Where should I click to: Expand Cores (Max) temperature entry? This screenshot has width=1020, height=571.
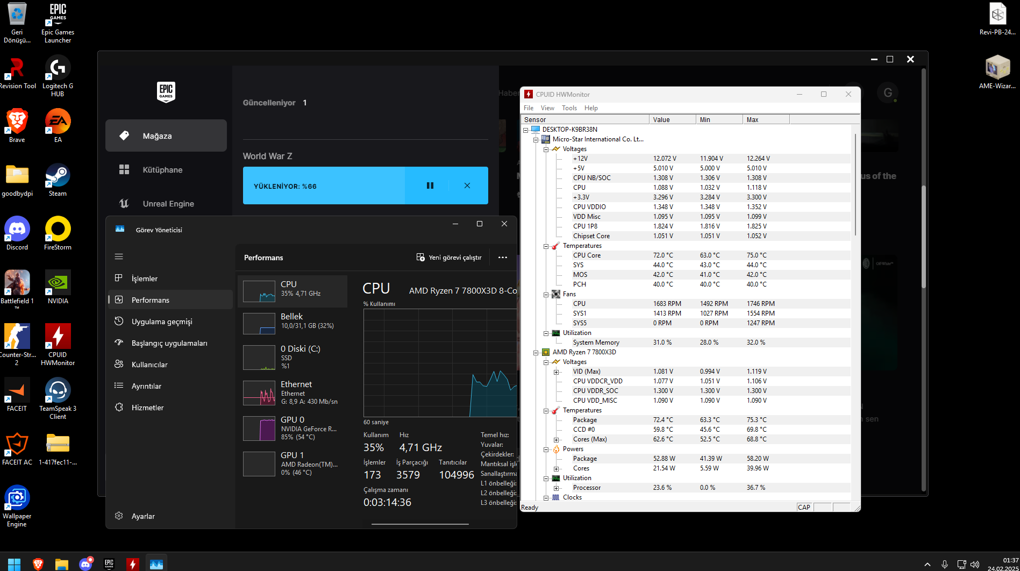(556, 439)
